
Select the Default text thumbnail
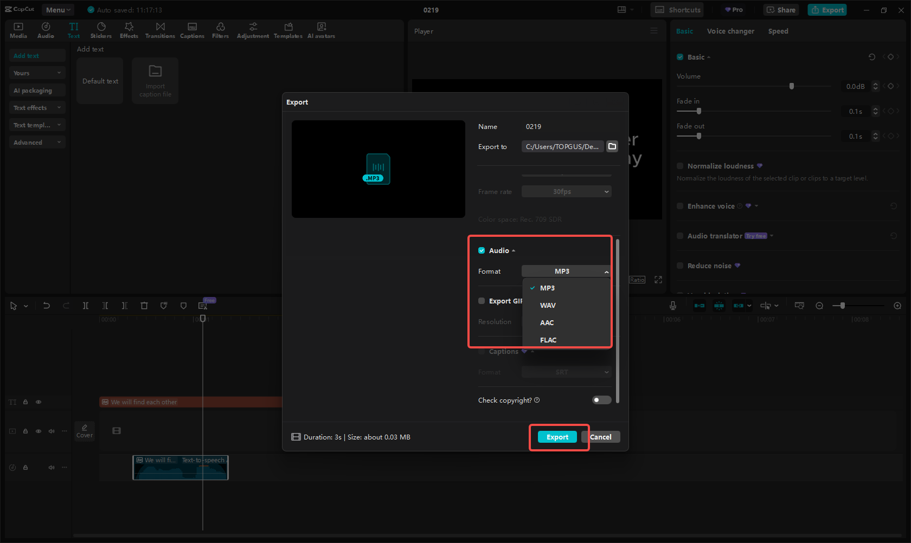coord(100,80)
